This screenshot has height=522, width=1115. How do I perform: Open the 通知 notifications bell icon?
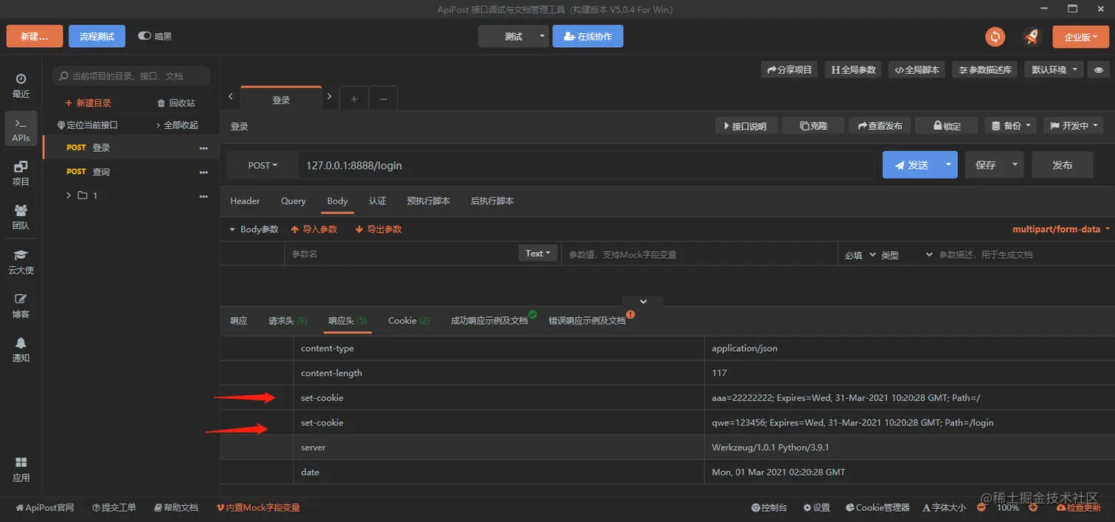(21, 349)
